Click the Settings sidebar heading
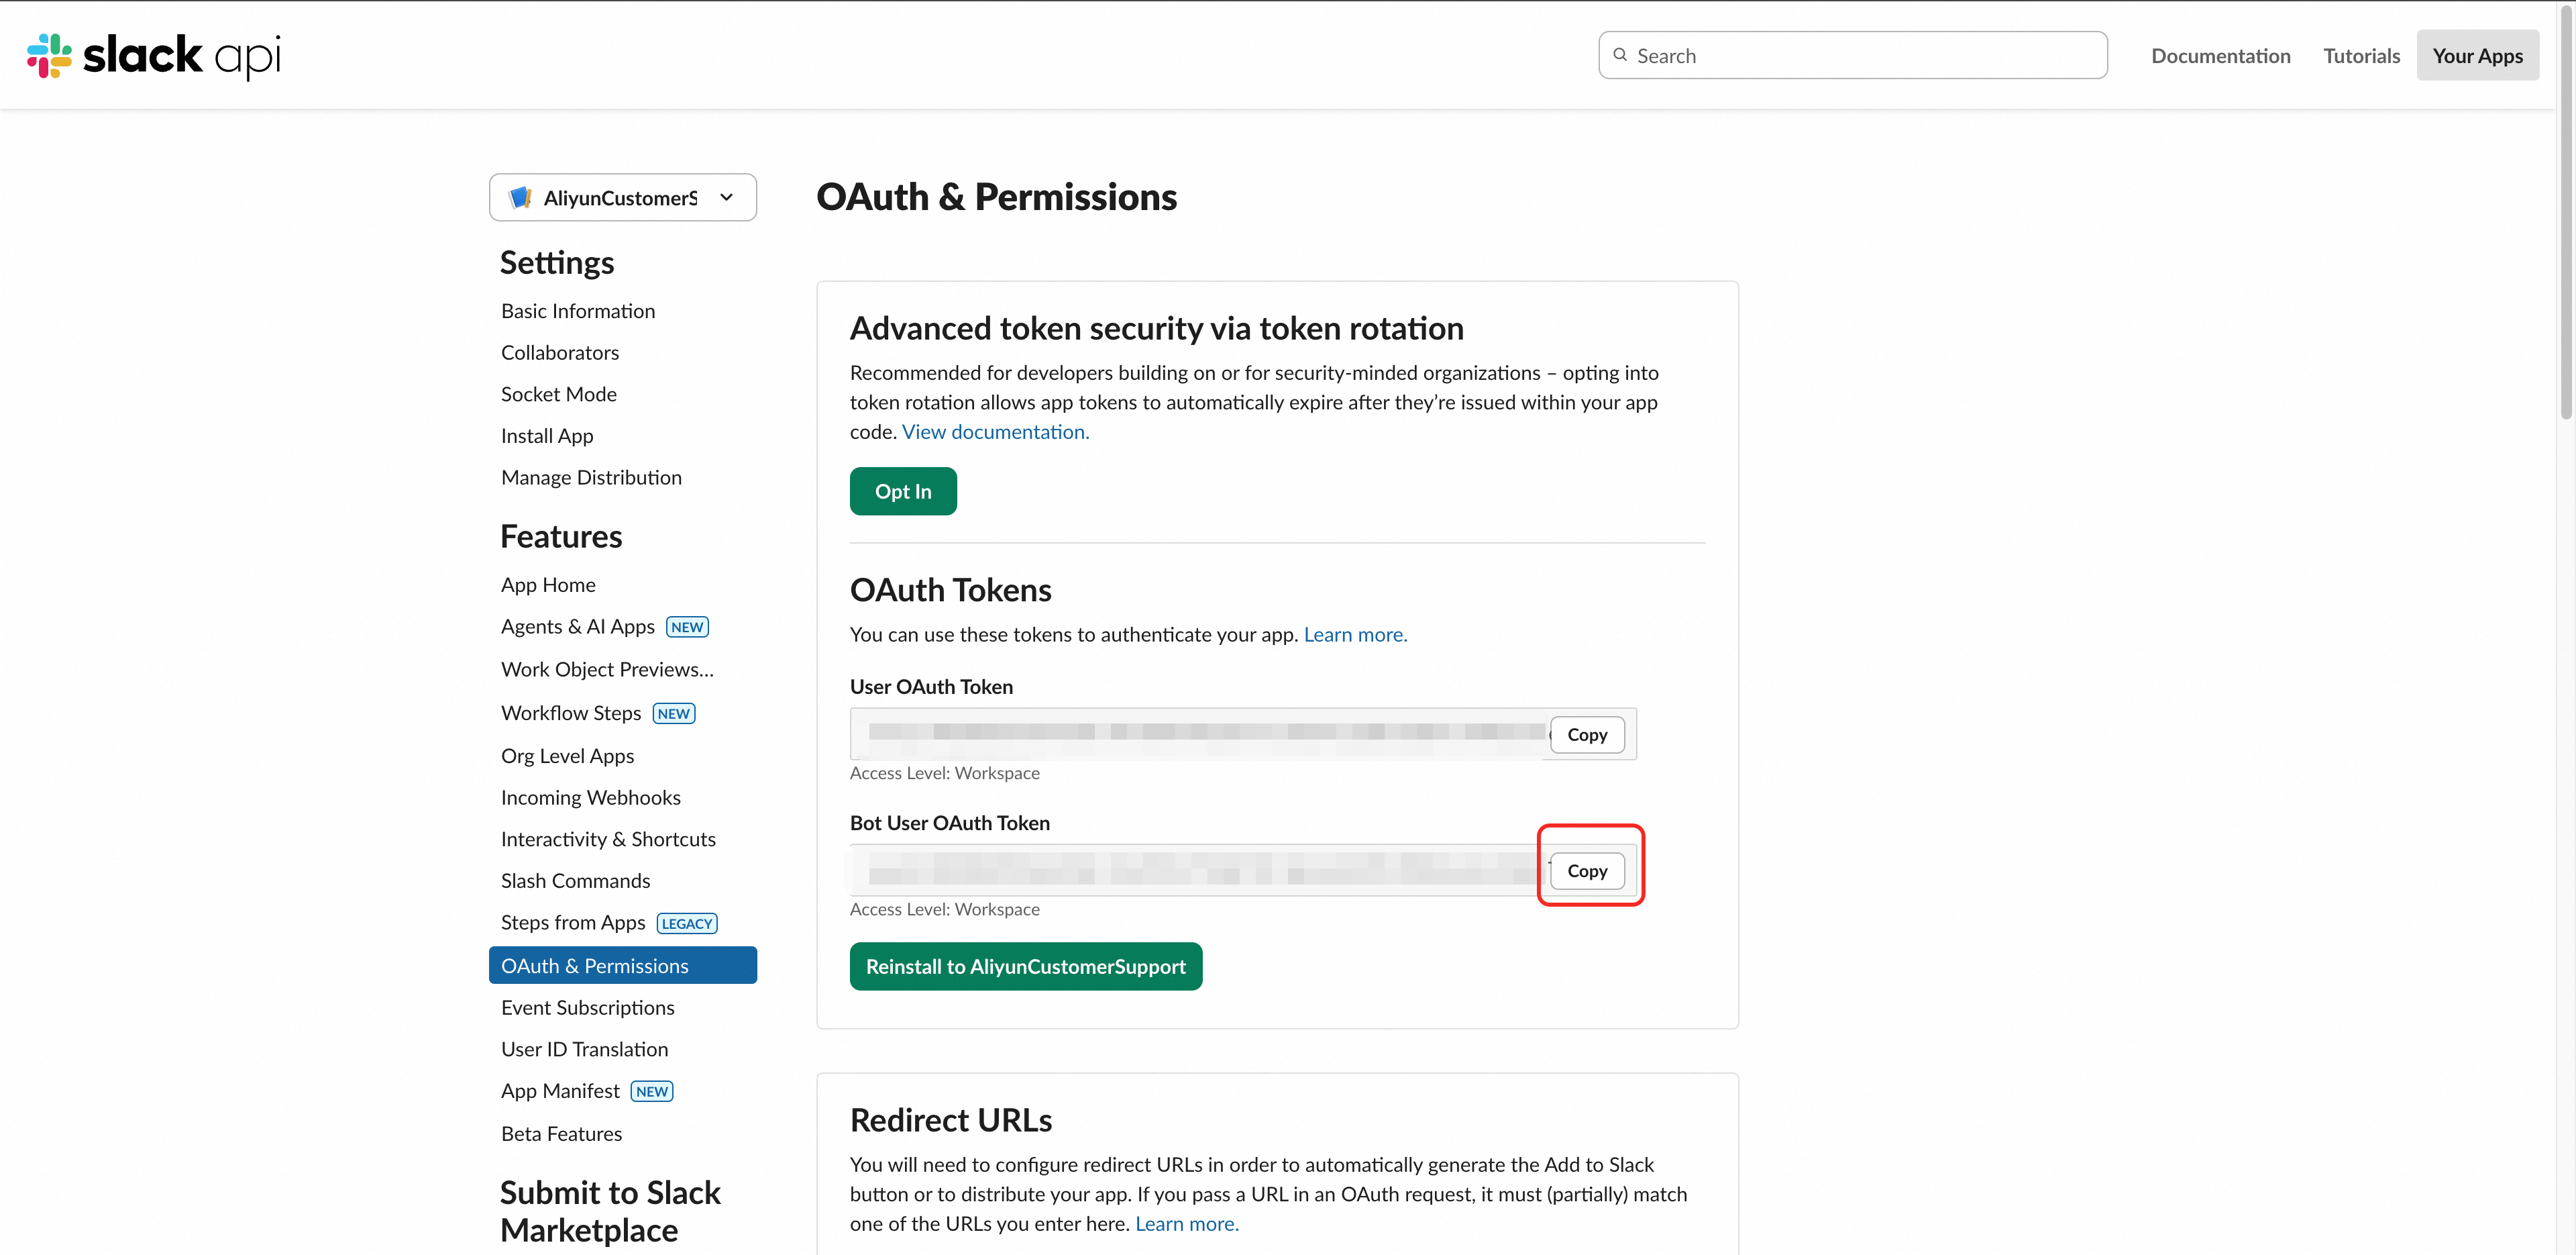This screenshot has width=2576, height=1255. tap(557, 262)
